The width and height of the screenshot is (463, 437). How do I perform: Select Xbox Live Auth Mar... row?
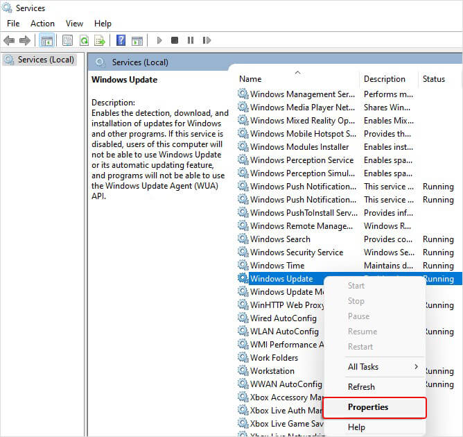(x=287, y=411)
